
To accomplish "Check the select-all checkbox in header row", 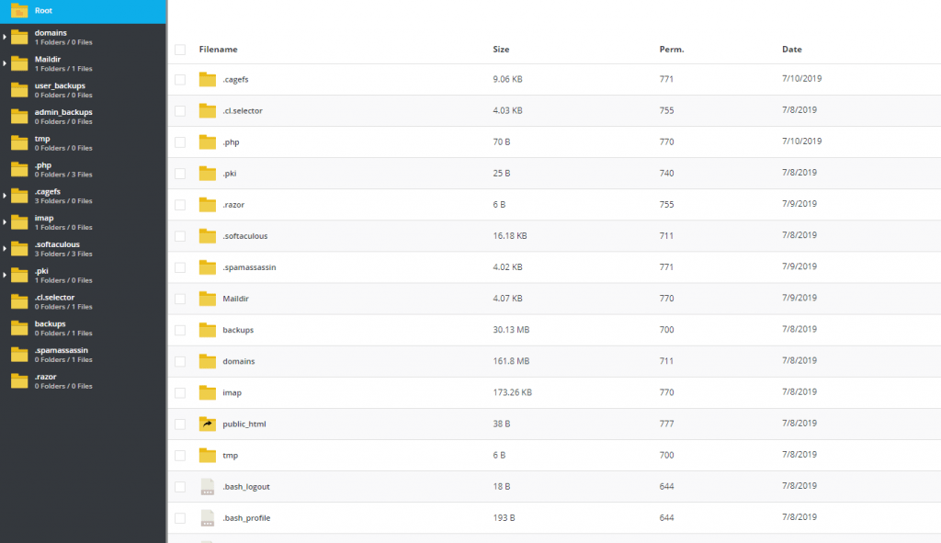I will pyautogui.click(x=179, y=49).
